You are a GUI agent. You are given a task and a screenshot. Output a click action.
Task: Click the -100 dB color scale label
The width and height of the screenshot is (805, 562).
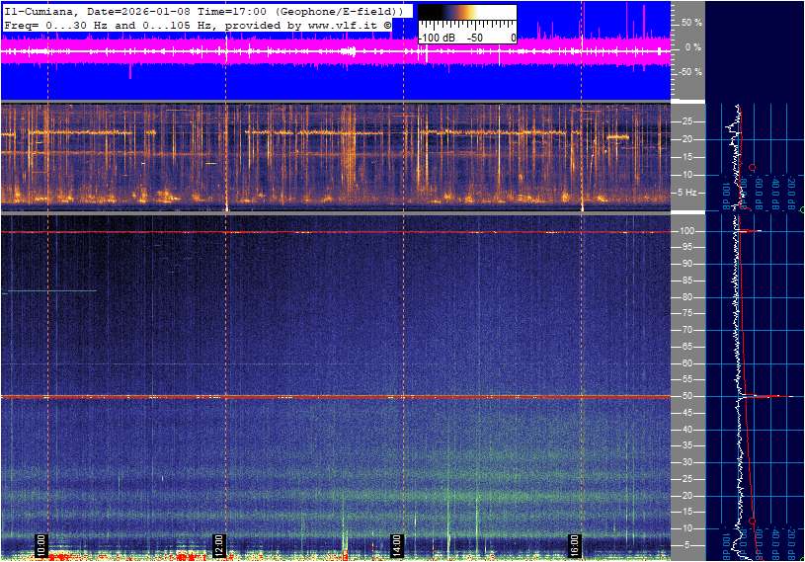click(437, 38)
